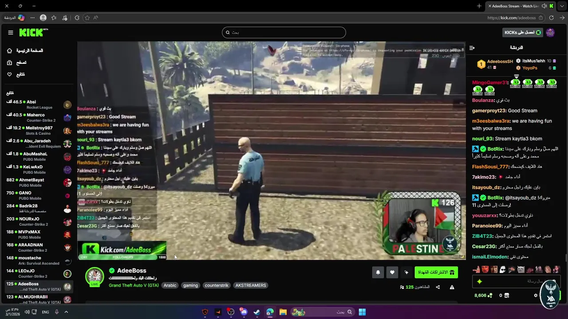Open Steam from the taskbar
This screenshot has width=568, height=319.
coord(257,312)
